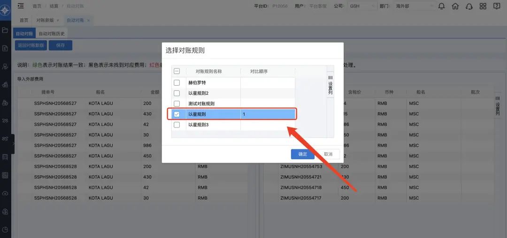Screen dimensions: 507x238
Task: Check the 赫伯罗特 rule checkbox
Action: click(x=177, y=82)
